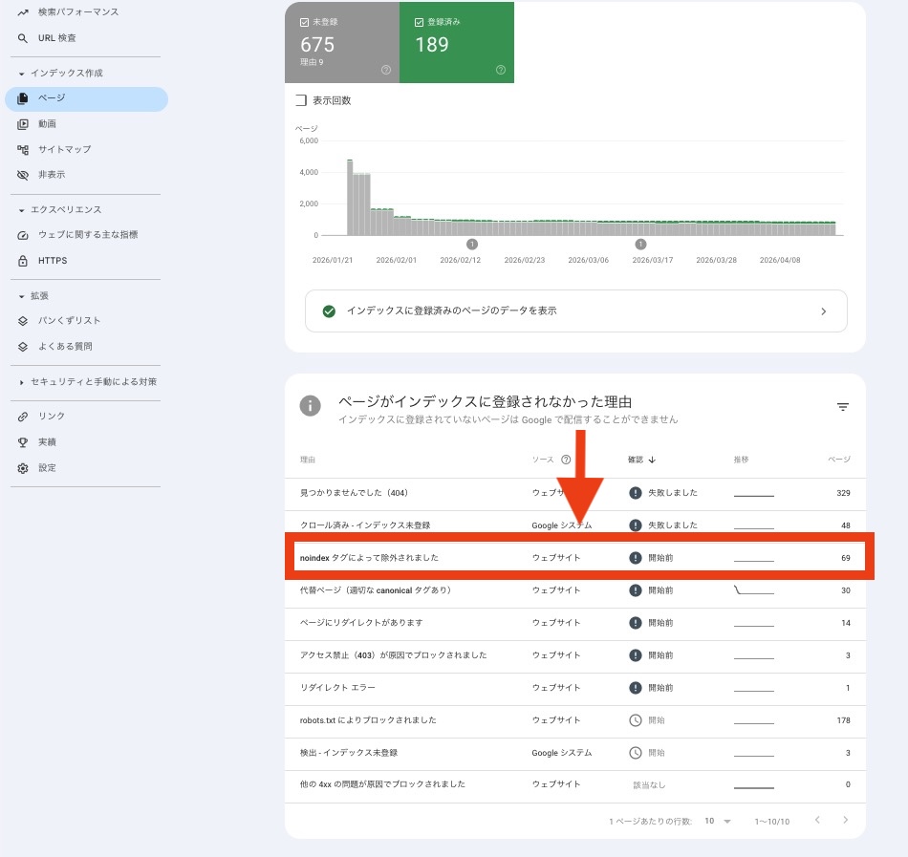Viewport: 908px width, 857px height.
Task: Select the URL 検査 magnifier icon
Action: coord(23,39)
